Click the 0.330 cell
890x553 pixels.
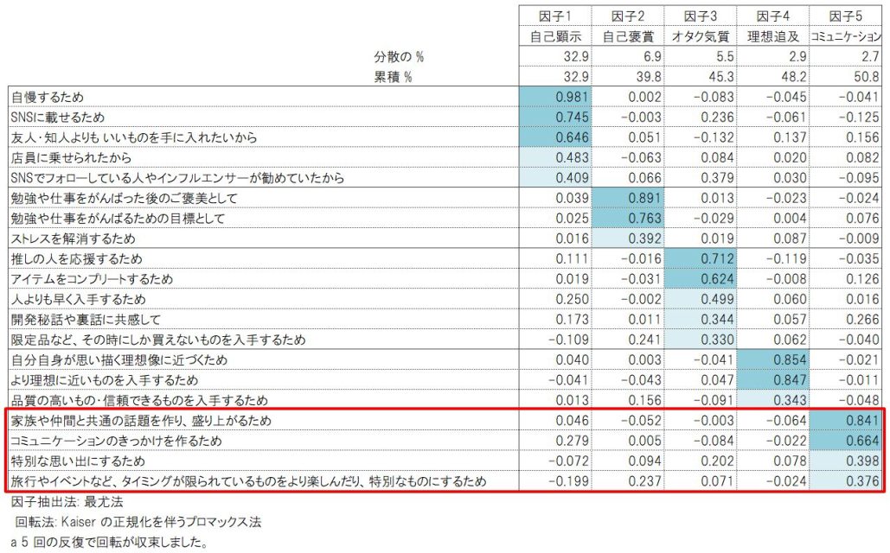click(x=701, y=340)
